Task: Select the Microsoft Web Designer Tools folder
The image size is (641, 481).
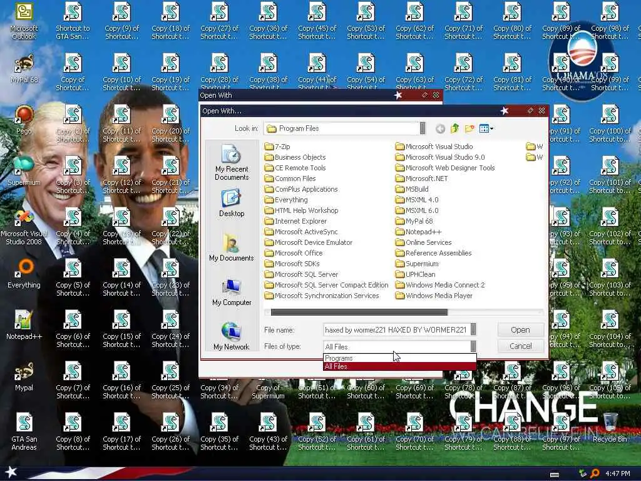Action: pos(445,168)
